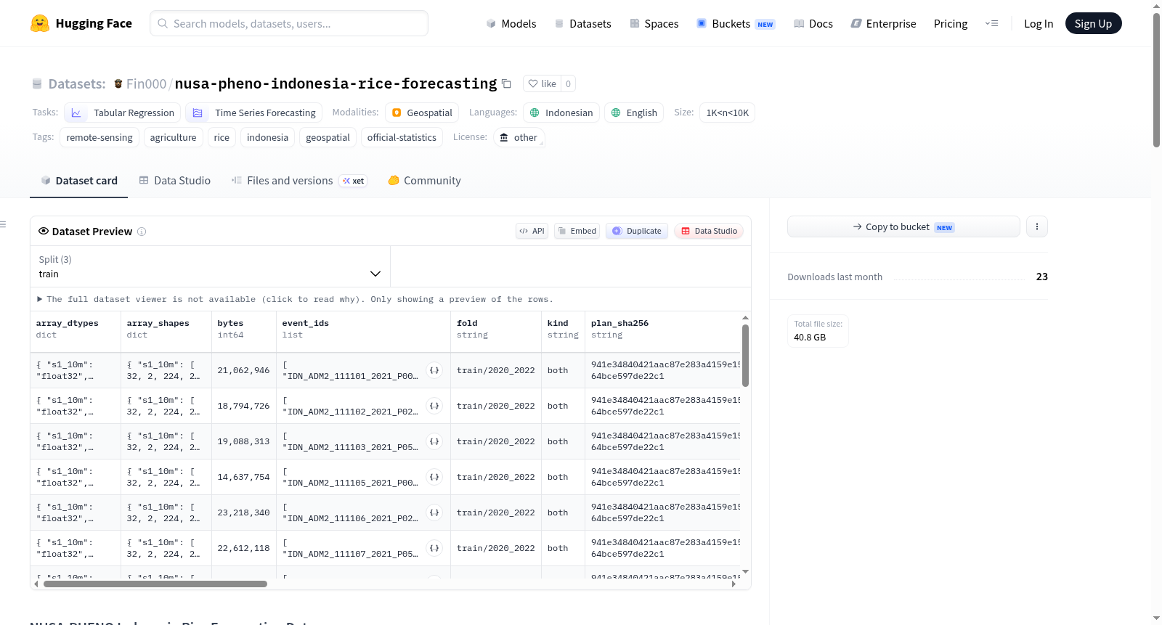Screen dimensions: 1162x625
Task: Open the API button in Dataset Preview
Action: pos(532,231)
